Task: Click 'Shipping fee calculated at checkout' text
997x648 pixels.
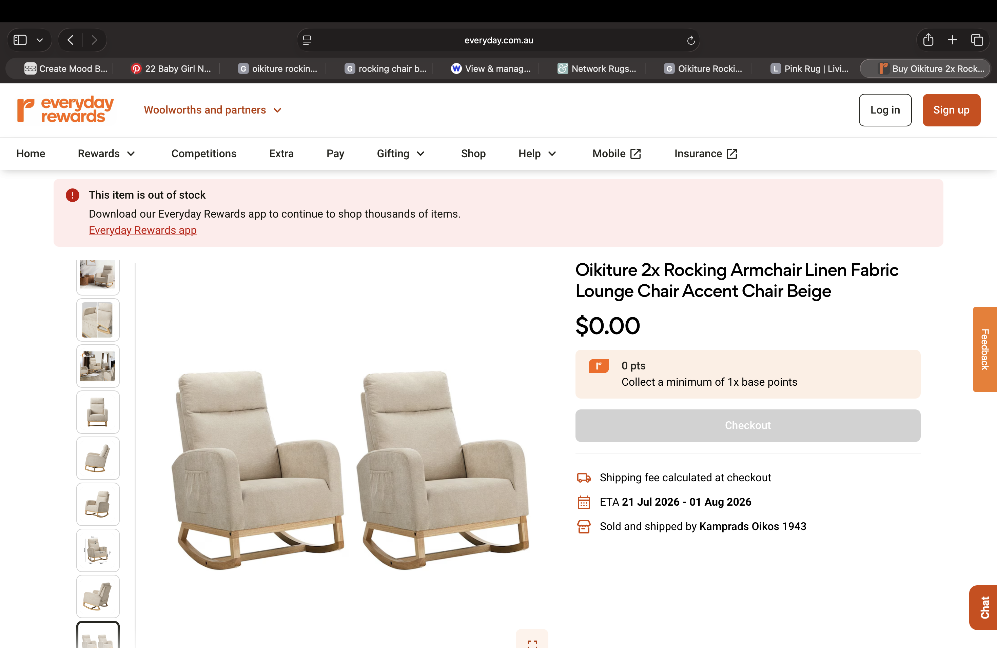Action: tap(685, 478)
